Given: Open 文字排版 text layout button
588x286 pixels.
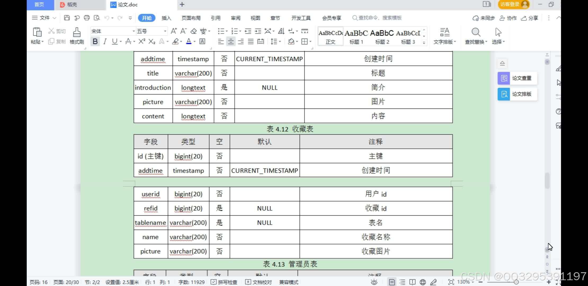Looking at the screenshot, I should 445,36.
